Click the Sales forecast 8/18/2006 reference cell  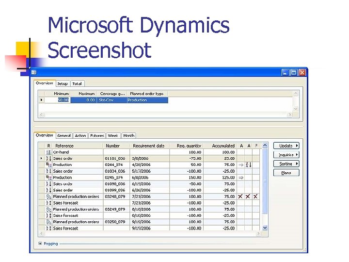click(x=78, y=215)
